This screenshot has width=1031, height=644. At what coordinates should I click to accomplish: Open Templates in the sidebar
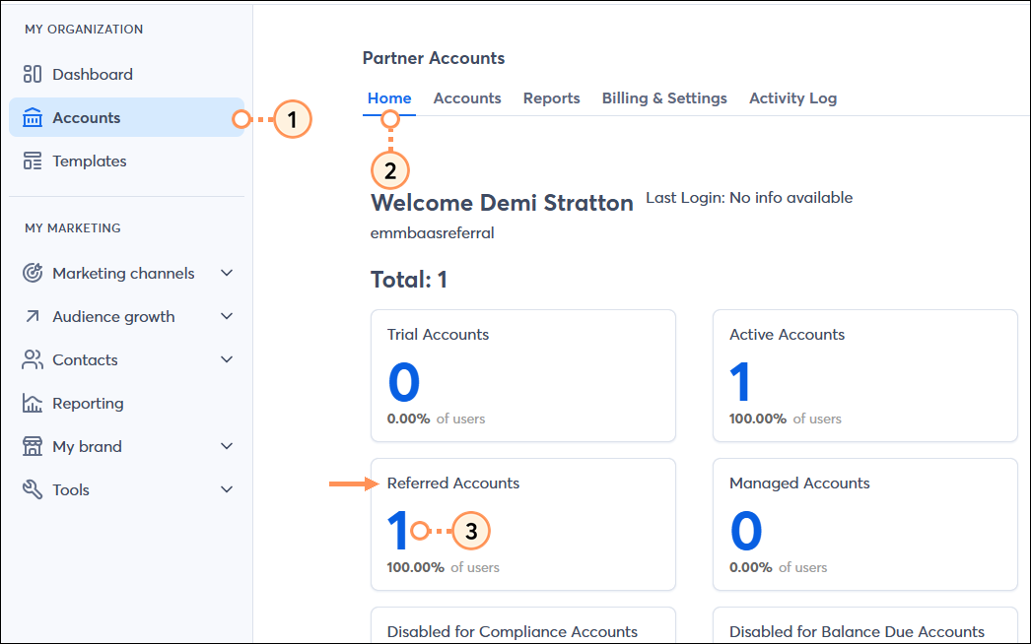pyautogui.click(x=90, y=161)
